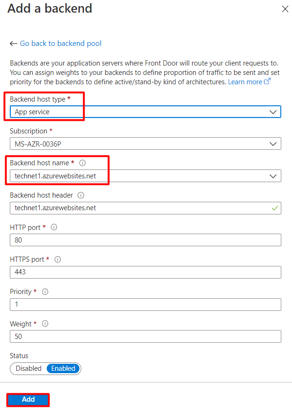Focus the HTTP port input field
292x412 pixels.
145,240
